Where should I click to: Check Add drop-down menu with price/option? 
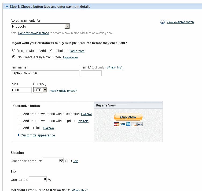click(x=19, y=113)
